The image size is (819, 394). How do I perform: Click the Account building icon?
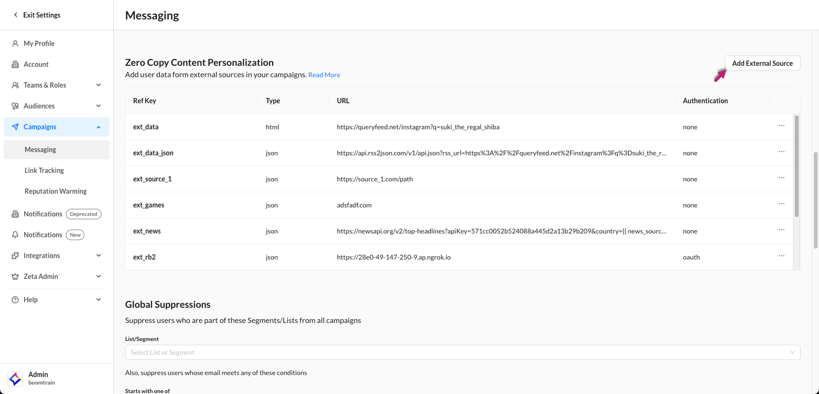(x=15, y=64)
